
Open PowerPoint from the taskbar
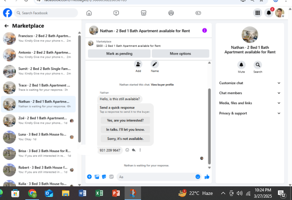(x=116, y=193)
